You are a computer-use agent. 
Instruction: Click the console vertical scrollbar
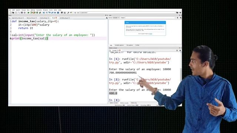(181, 77)
